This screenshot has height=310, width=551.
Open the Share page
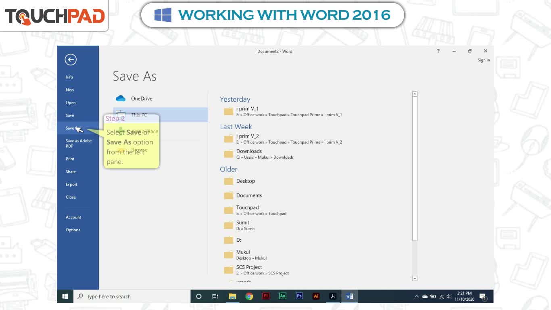click(71, 172)
